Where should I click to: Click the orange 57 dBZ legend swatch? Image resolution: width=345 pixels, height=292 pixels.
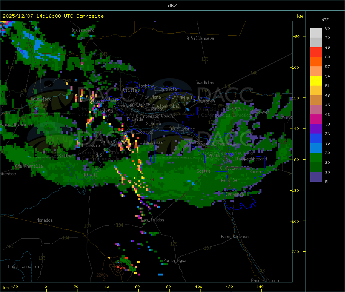pos(316,62)
